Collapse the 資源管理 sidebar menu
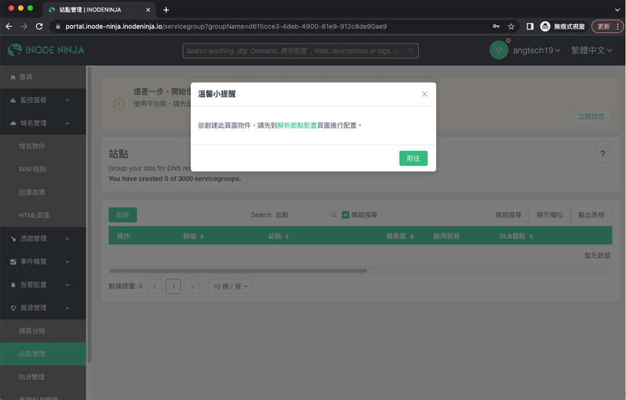 (x=43, y=308)
